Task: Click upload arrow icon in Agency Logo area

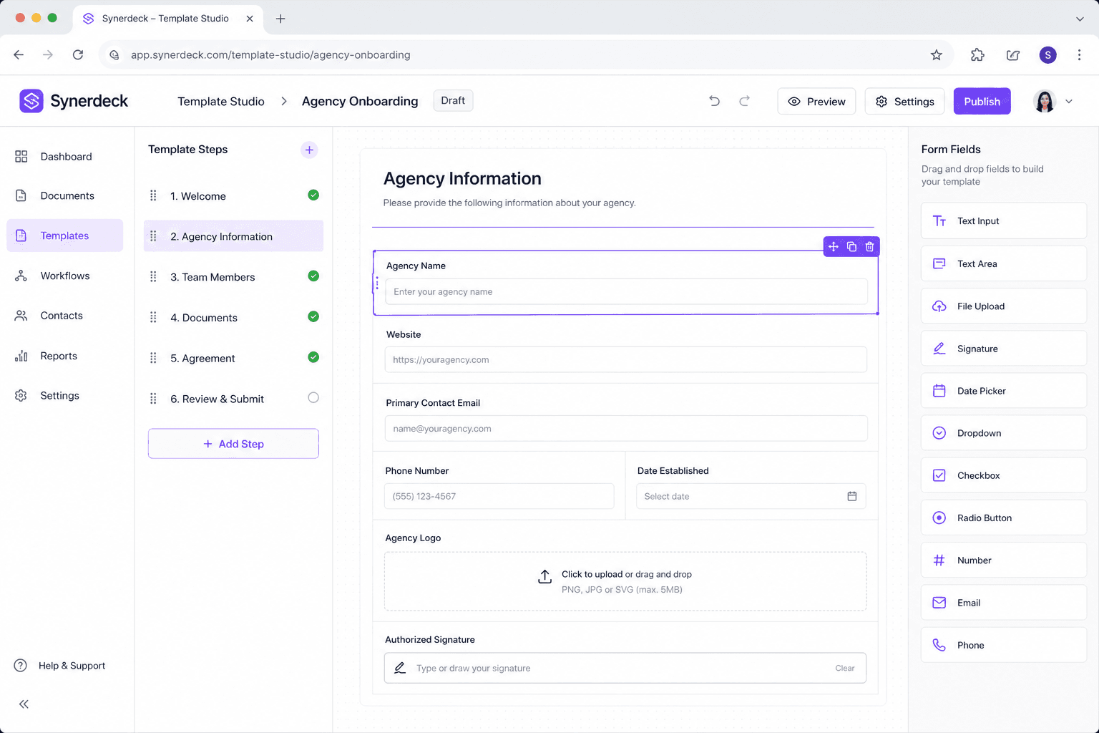Action: coord(545,577)
